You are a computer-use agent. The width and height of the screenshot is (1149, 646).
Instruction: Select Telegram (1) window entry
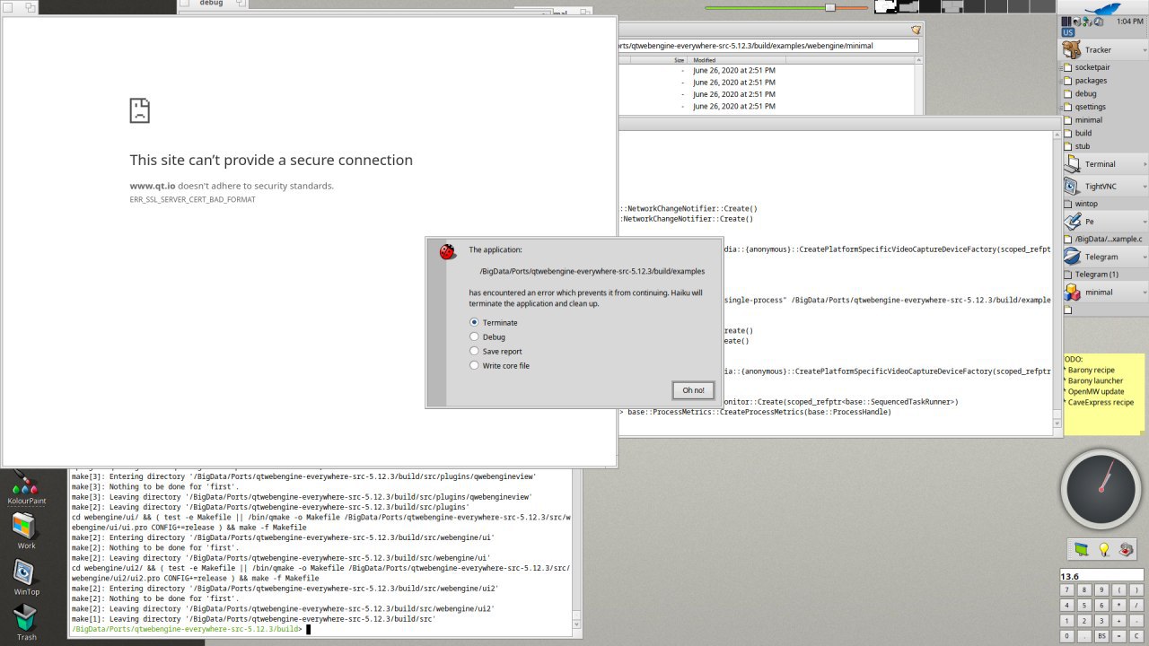click(x=1096, y=275)
